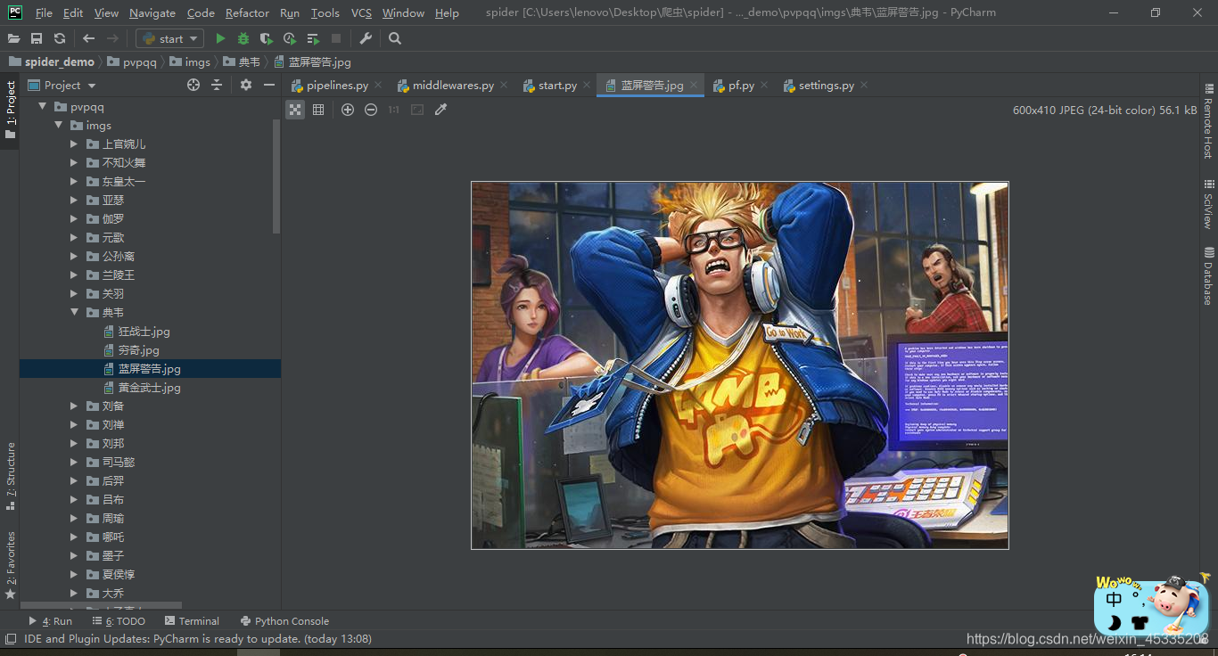Open the Terminal tool window
Viewport: 1218px width, 656px height.
point(191,621)
